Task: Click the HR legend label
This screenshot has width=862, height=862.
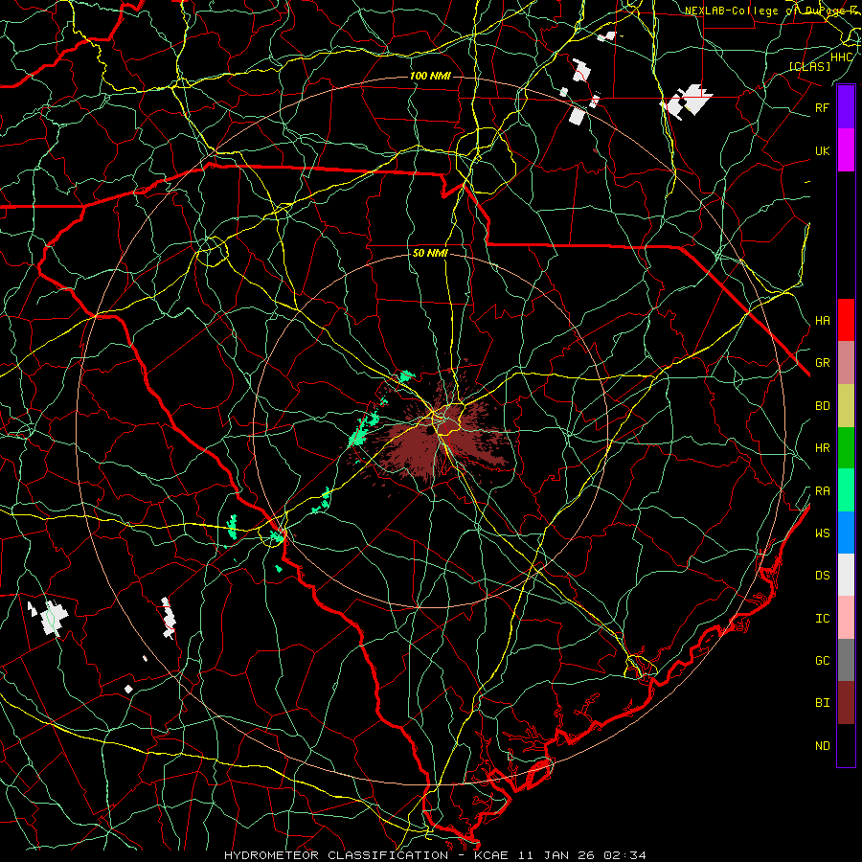Action: tap(823, 448)
